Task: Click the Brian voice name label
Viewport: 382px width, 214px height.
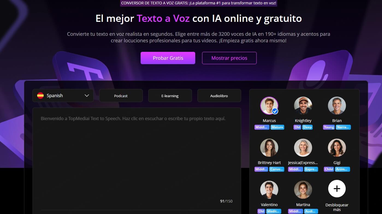Action: coord(337,121)
